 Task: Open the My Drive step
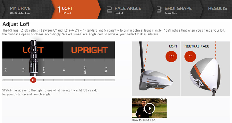pos(20,10)
